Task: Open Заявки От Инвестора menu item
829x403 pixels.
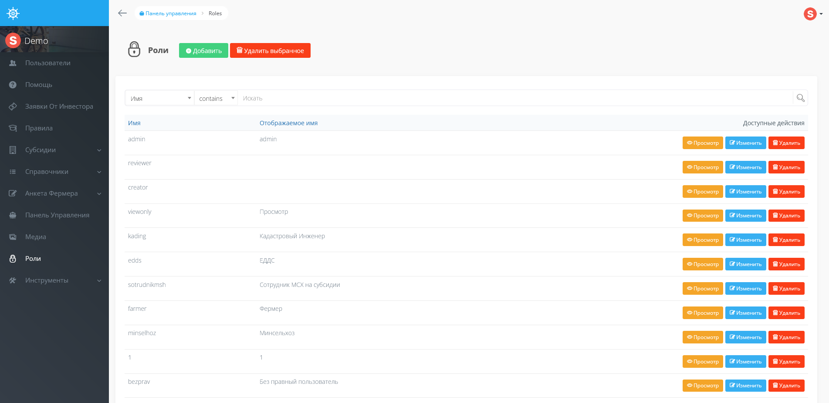Action: pos(59,107)
